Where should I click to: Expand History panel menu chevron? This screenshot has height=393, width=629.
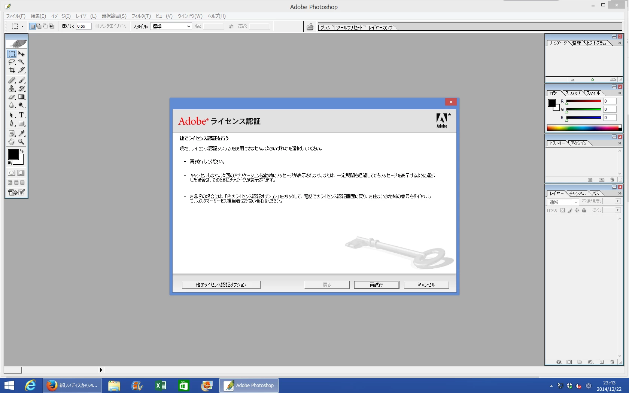(x=620, y=143)
